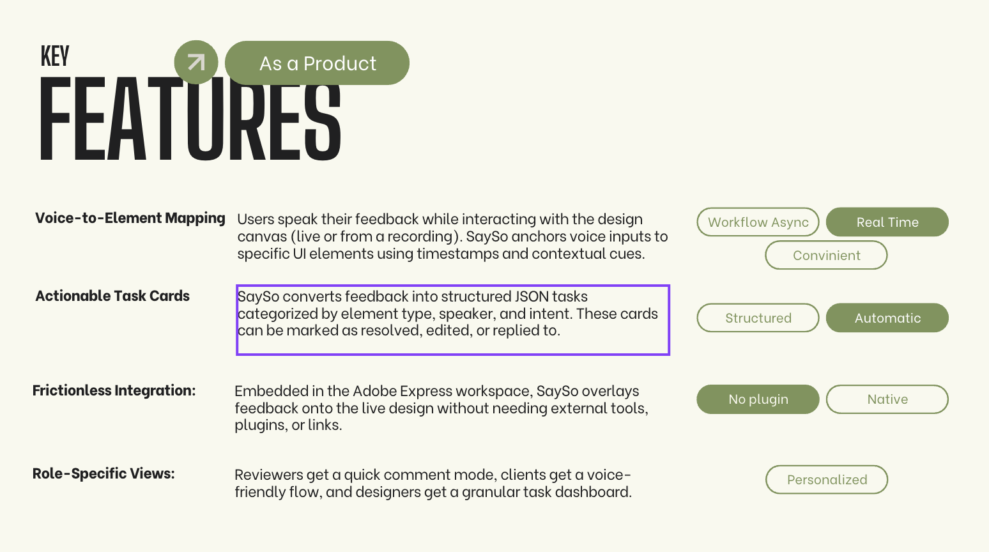The width and height of the screenshot is (989, 552).
Task: Click the 'Real Time' filled tag
Action: [887, 222]
